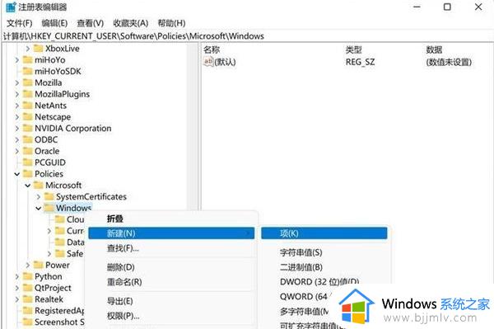
Task: Click the Mozilla folder icon
Action: (x=28, y=82)
